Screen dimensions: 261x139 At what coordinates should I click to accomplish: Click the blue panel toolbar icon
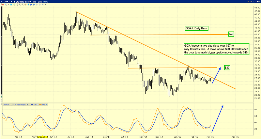pos(11,5)
